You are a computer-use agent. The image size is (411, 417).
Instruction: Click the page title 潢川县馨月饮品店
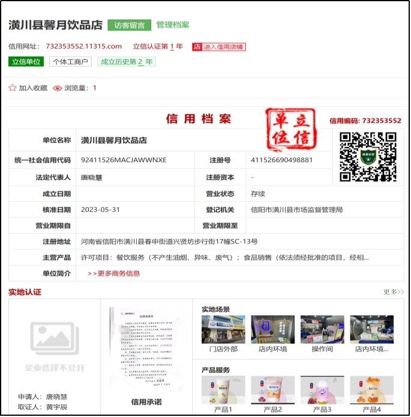click(x=55, y=25)
